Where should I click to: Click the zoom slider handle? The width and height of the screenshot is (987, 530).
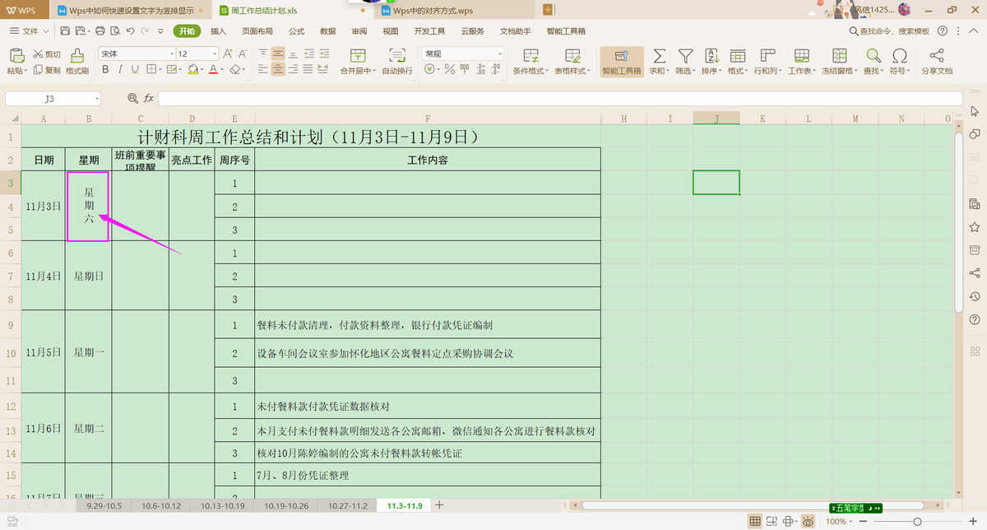916,522
